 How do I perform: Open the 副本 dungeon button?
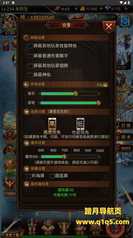pyautogui.click(x=125, y=137)
